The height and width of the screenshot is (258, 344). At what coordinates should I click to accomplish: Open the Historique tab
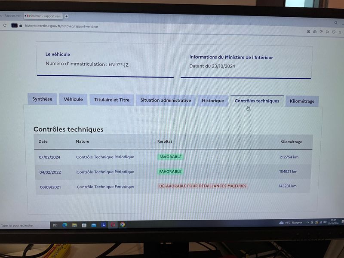pos(213,101)
